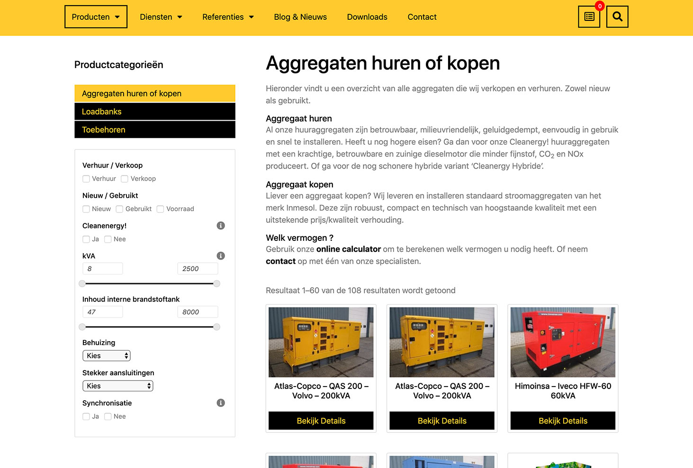Check the Voorraad checkbox

(161, 209)
